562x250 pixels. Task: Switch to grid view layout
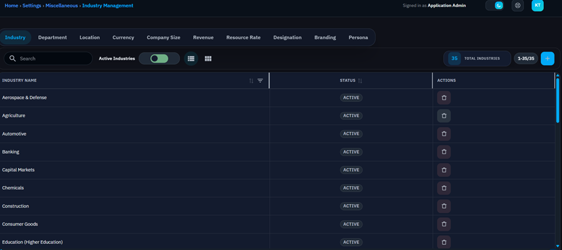pos(208,58)
